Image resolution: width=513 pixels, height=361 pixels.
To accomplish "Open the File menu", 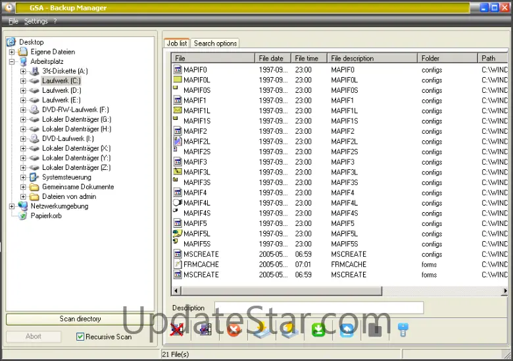I will pyautogui.click(x=13, y=21).
